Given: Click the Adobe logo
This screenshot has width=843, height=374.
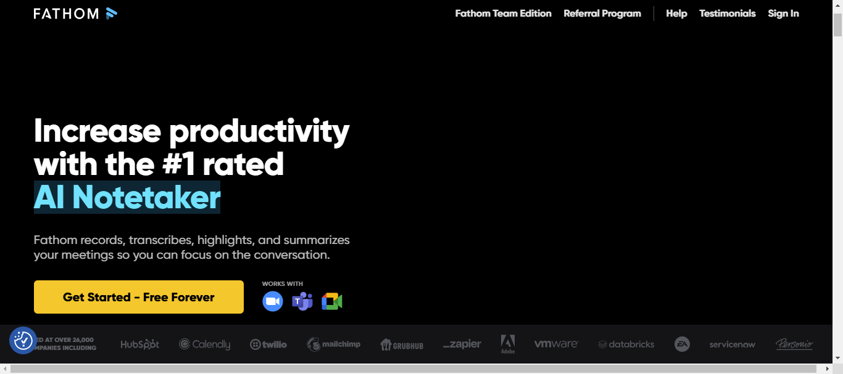Looking at the screenshot, I should tap(507, 344).
